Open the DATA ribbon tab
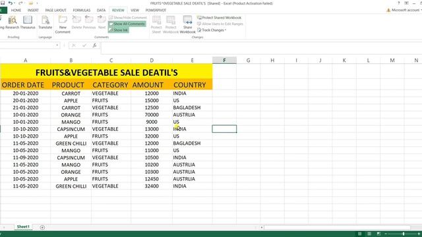Image resolution: width=422 pixels, height=237 pixels. tap(101, 11)
